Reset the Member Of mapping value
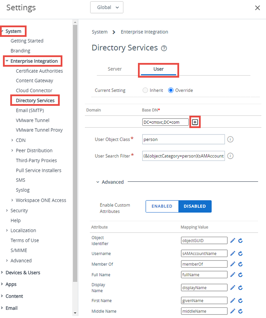The width and height of the screenshot is (266, 318). click(x=240, y=264)
